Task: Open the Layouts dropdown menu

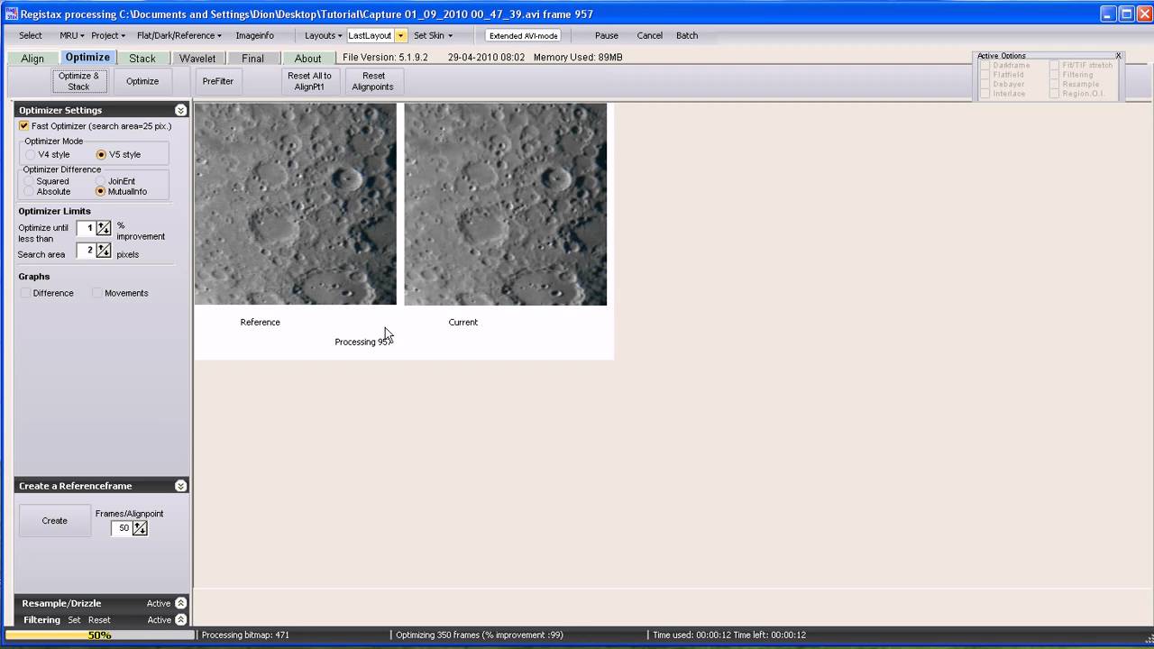Action: coord(323,35)
